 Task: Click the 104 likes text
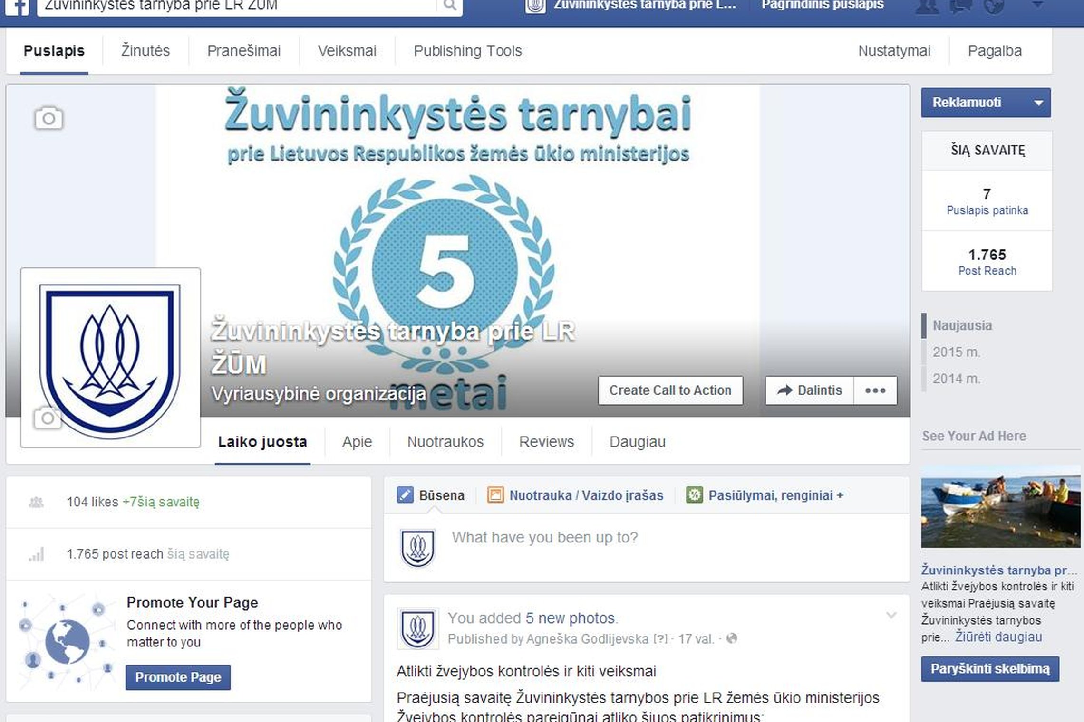point(92,502)
